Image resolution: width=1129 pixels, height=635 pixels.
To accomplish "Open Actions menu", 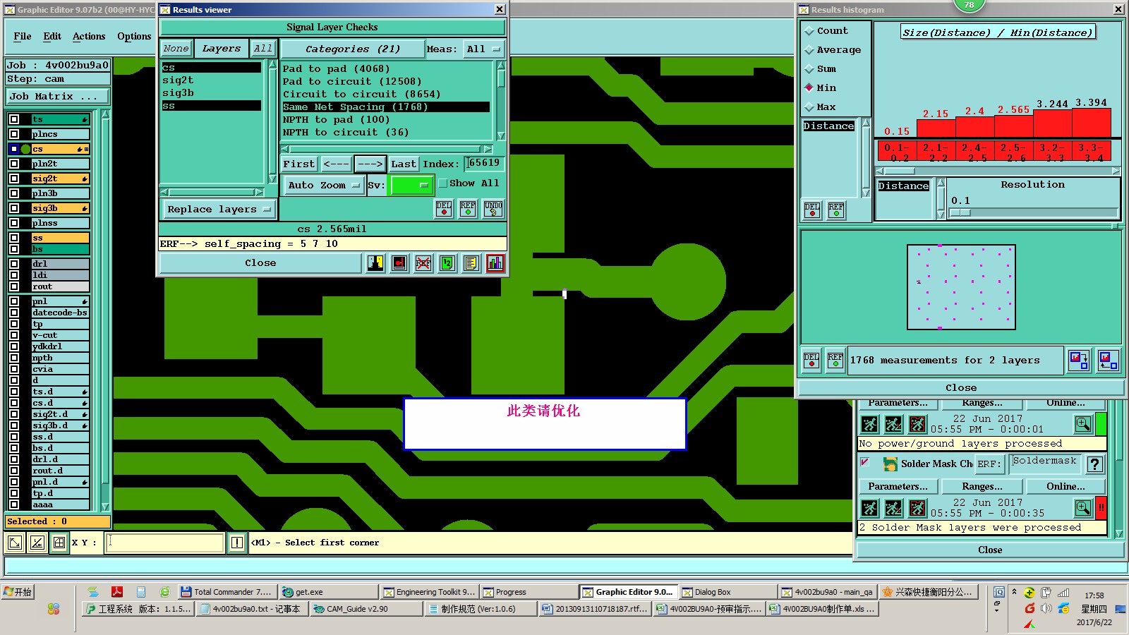I will tap(89, 37).
